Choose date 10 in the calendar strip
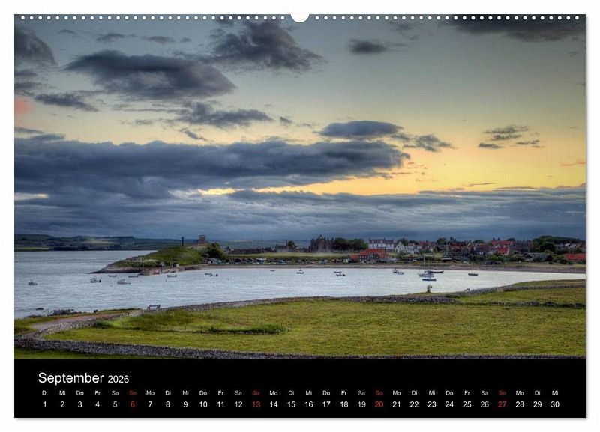Image resolution: width=600 pixels, height=432 pixels. tap(202, 404)
